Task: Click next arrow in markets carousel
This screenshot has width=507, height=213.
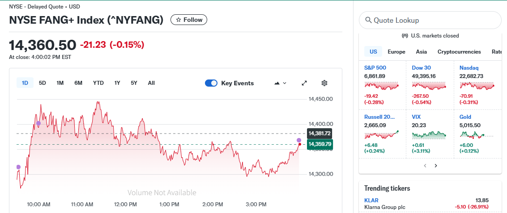Action: [x=436, y=166]
